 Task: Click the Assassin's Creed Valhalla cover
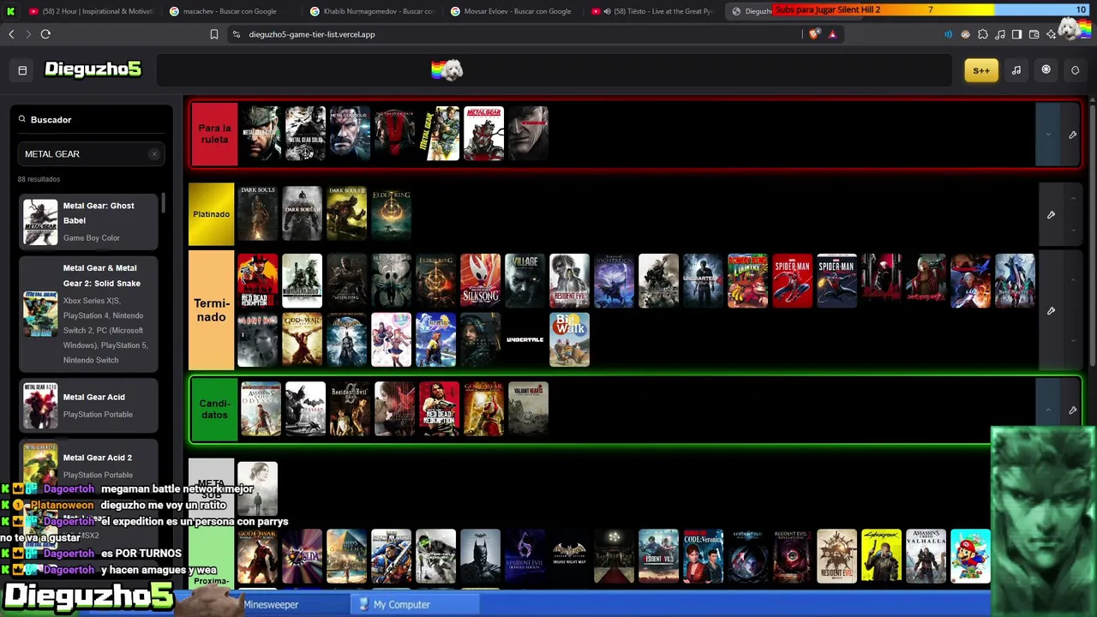926,556
